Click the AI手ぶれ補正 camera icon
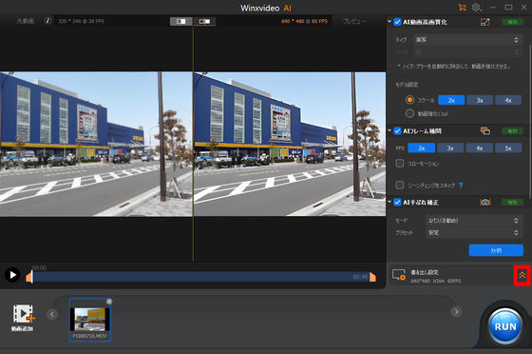This screenshot has height=354, width=532. tap(485, 202)
